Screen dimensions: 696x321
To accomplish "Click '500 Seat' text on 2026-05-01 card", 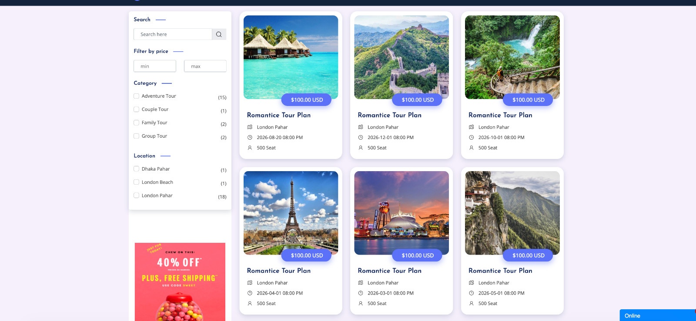I will point(488,304).
